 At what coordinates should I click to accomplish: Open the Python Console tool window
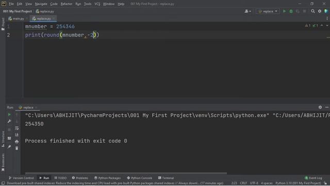click(x=139, y=178)
